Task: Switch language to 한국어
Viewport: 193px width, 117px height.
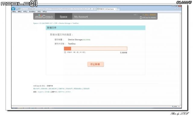Action: (x=68, y=92)
